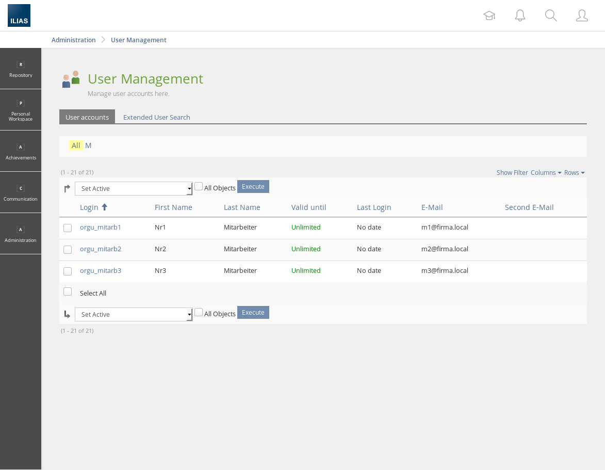Toggle the Select All checkbox

[68, 291]
